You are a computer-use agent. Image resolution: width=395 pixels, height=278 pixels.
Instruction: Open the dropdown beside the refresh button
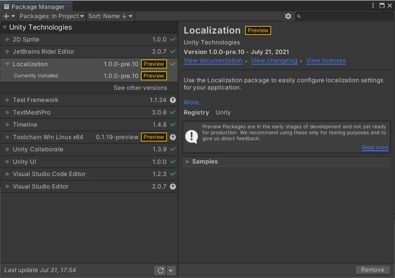[x=171, y=270]
